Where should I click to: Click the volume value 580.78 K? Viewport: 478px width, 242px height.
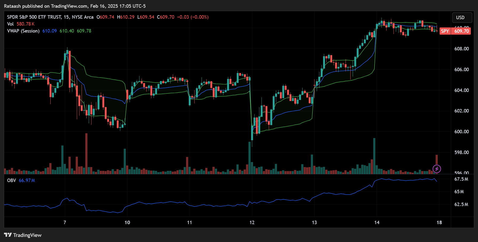pyautogui.click(x=26, y=24)
